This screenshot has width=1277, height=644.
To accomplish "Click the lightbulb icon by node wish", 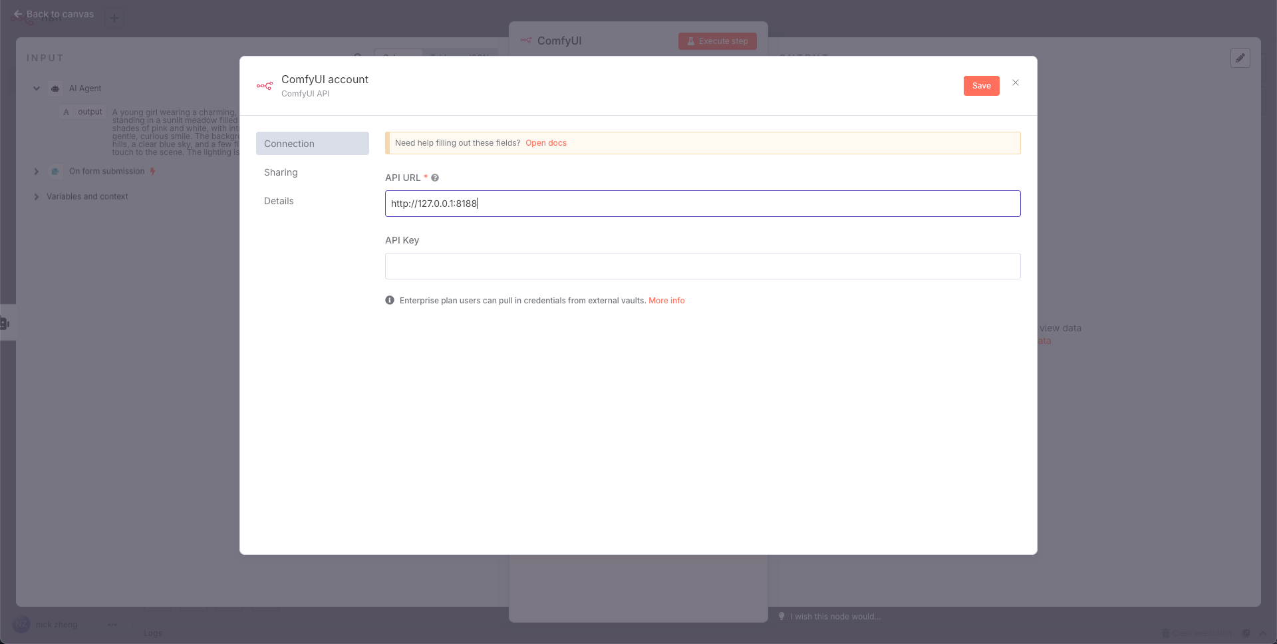I will pos(782,617).
